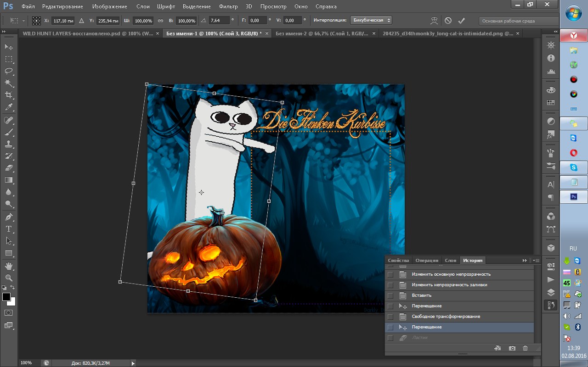588x367 pixels.
Task: Select the Crop tool
Action: click(9, 95)
